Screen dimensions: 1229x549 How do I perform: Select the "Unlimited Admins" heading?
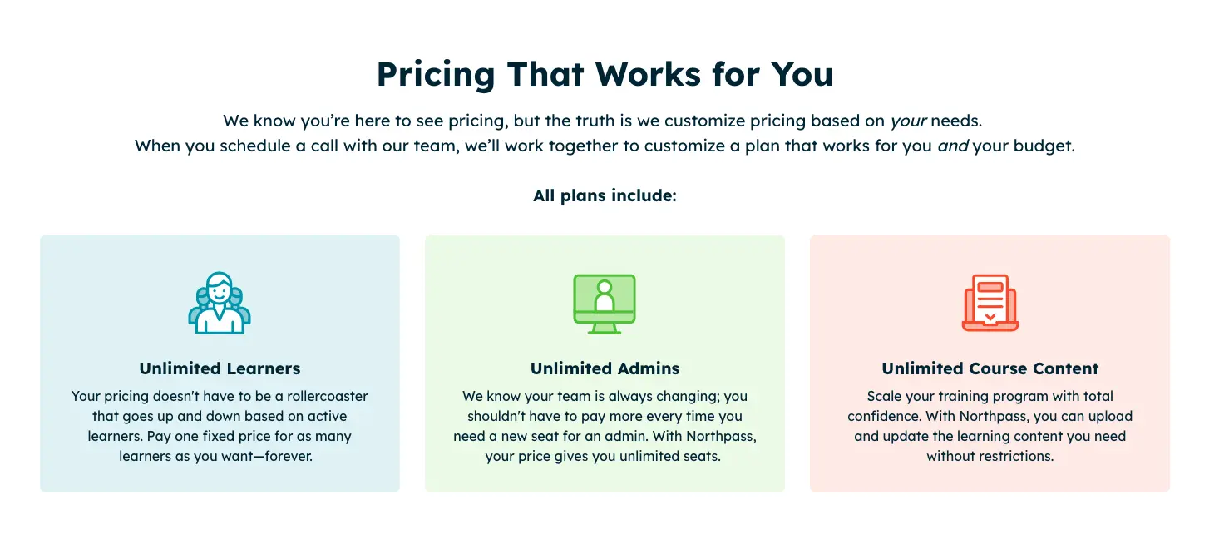605,368
